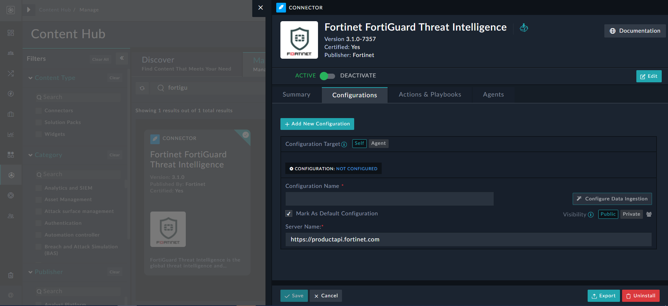Close the connector panel with the X
Viewport: 668px width, 306px height.
pos(260,8)
